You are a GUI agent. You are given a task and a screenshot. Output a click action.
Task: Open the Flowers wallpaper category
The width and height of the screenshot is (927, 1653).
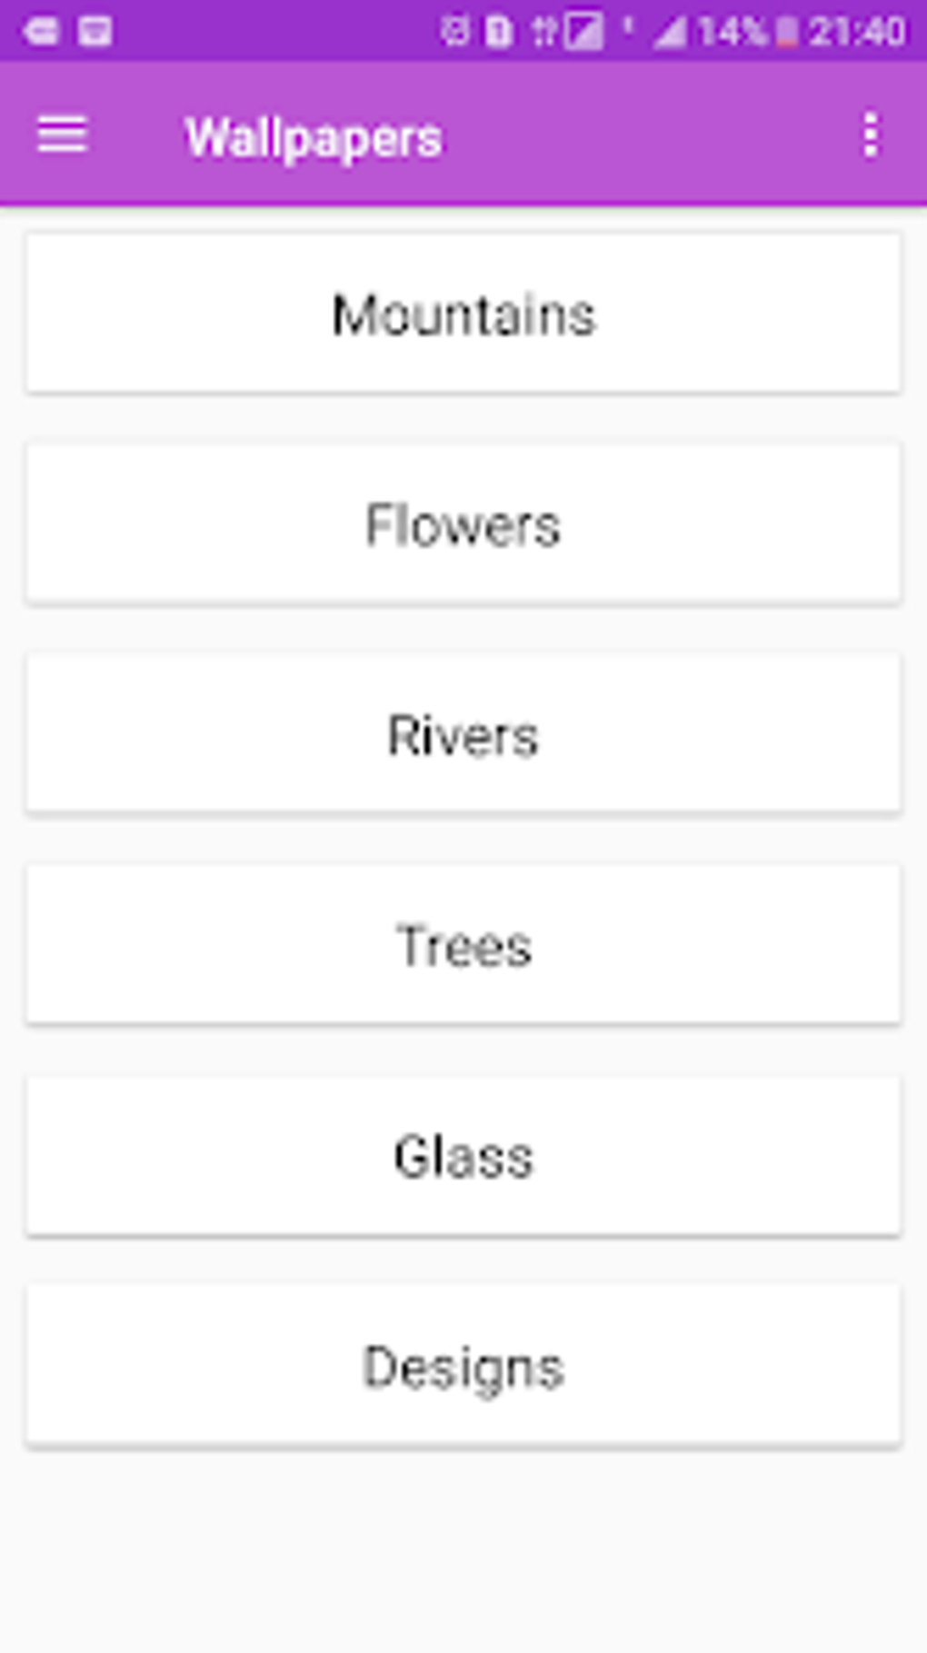pyautogui.click(x=463, y=524)
